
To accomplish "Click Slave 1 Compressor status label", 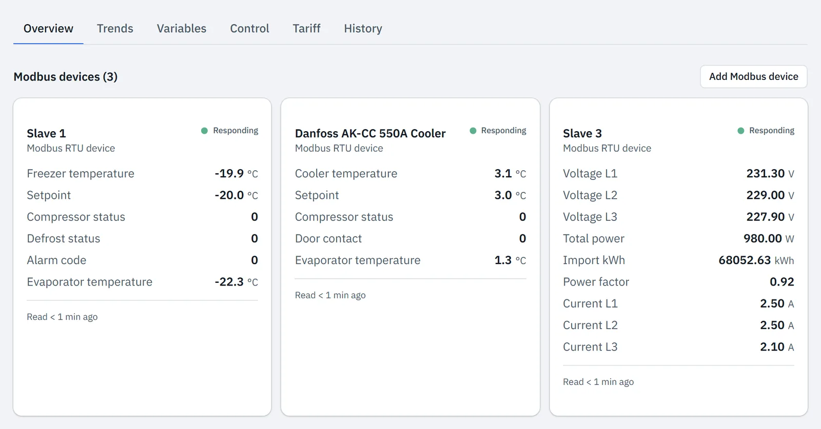I will point(76,217).
